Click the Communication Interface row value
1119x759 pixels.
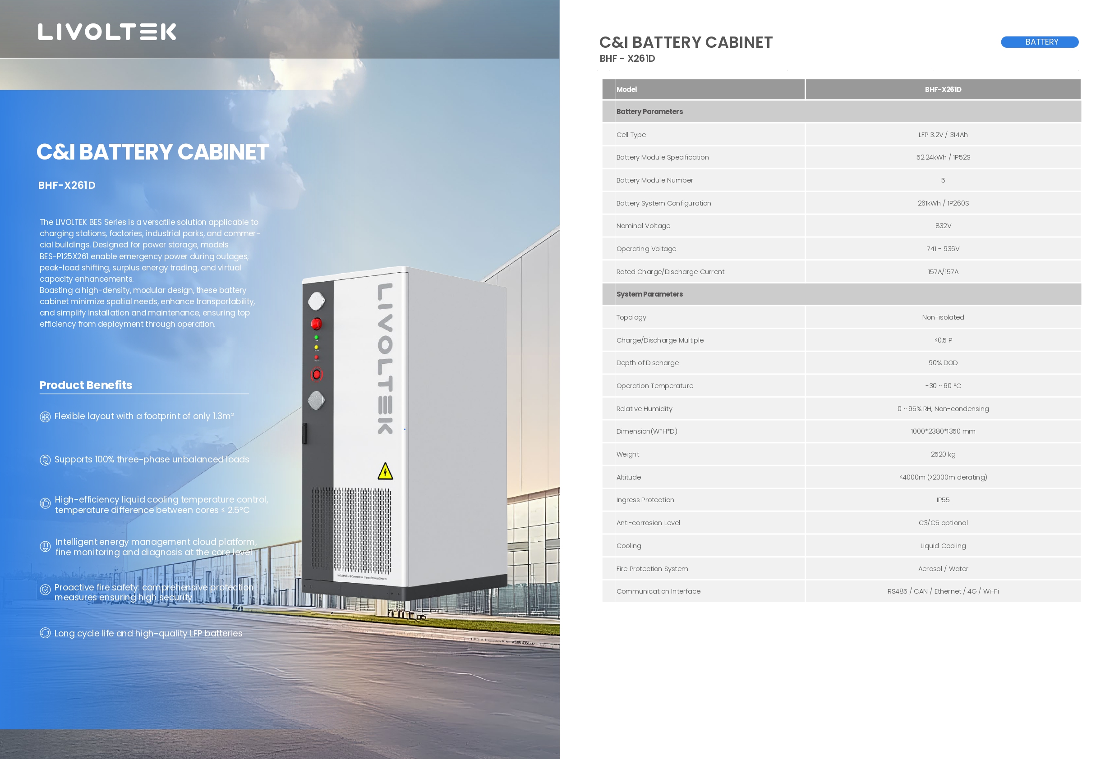(x=942, y=591)
